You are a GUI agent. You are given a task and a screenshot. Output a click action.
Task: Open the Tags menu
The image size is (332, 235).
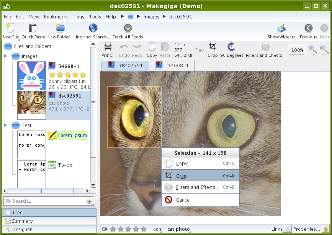(79, 17)
